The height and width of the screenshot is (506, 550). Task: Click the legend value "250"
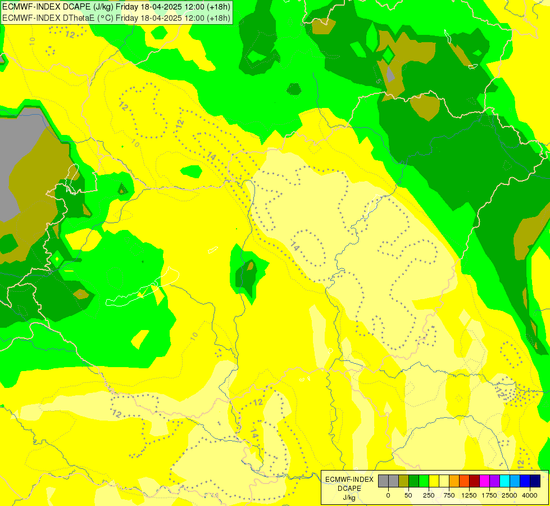click(429, 495)
